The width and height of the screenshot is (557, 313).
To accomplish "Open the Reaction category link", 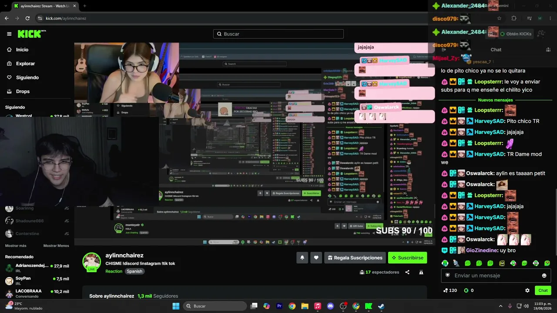I will pos(114,271).
